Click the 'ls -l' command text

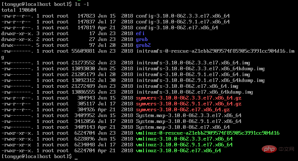[82, 4]
